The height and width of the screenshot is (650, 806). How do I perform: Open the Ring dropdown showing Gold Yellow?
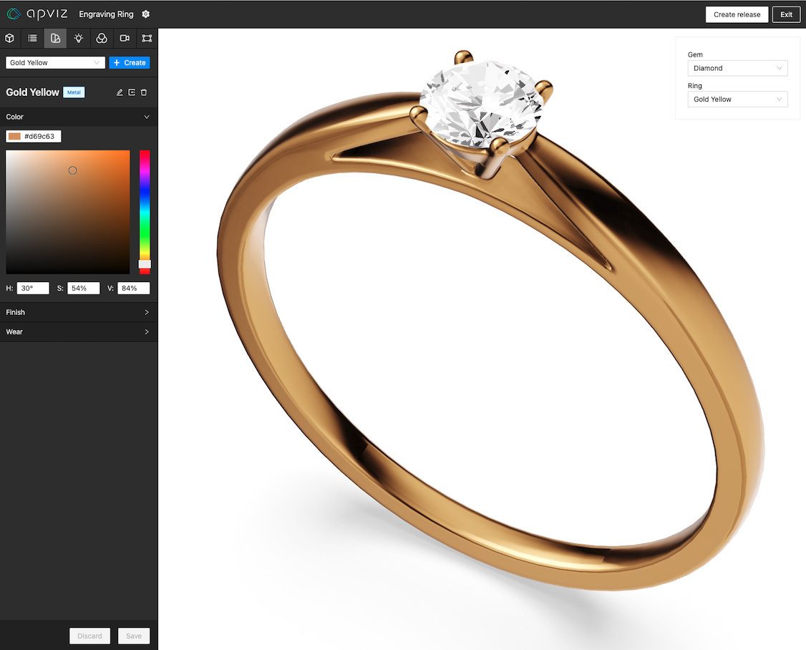(x=737, y=99)
